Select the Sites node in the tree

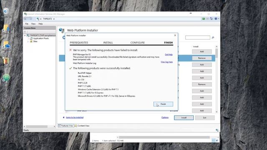35,42
